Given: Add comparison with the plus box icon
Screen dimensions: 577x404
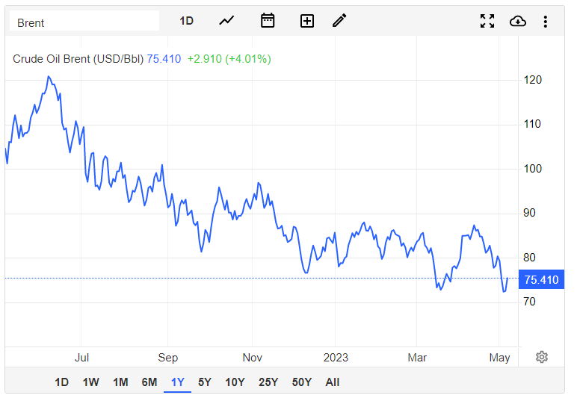Looking at the screenshot, I should (x=307, y=21).
